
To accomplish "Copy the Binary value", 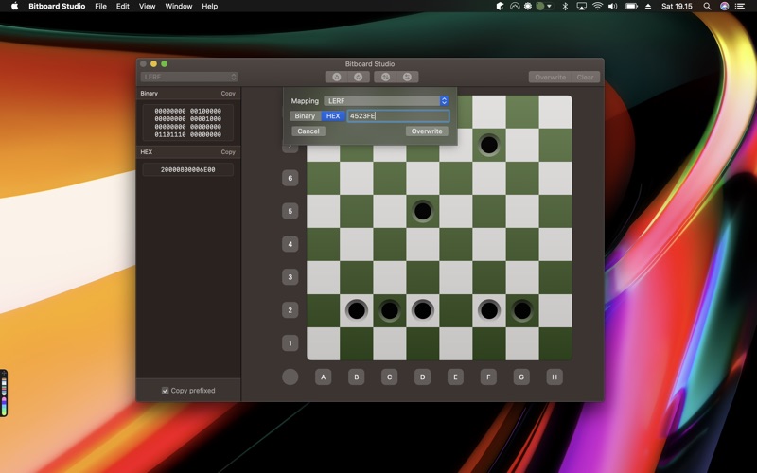I will 228,94.
